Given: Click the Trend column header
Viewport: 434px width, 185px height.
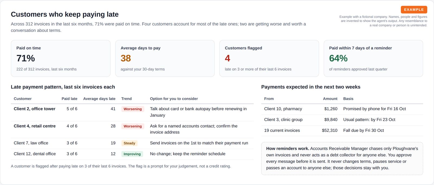Looking at the screenshot, I should click(x=126, y=99).
